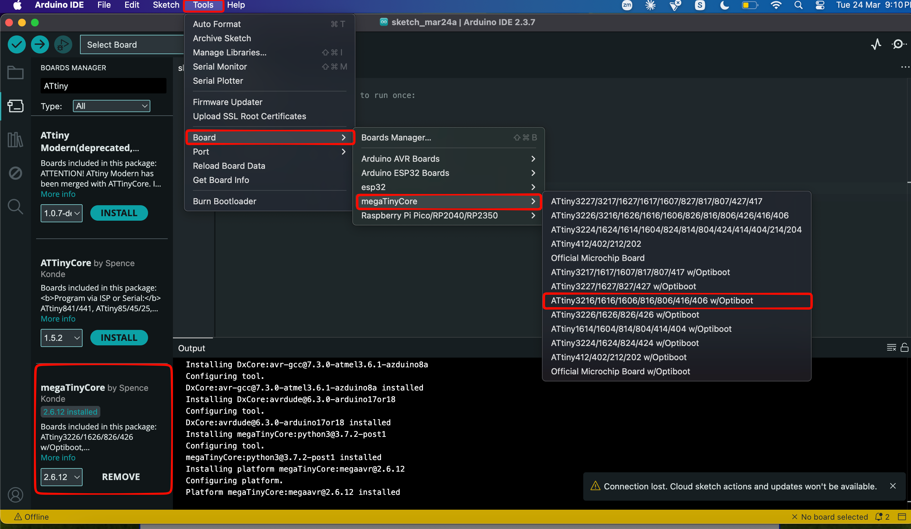The image size is (911, 529).
Task: Toggle the bottom panel in status bar
Action: (x=902, y=517)
